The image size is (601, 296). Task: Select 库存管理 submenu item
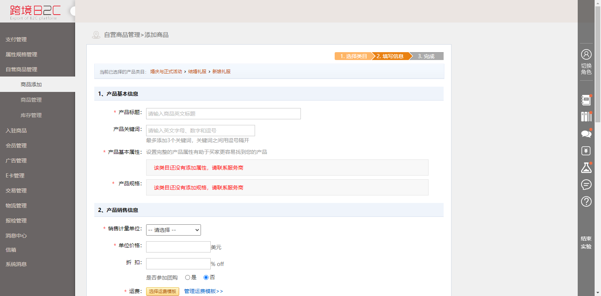31,115
